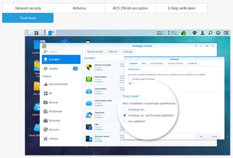233x158 pixels.
Task: Switch to the Antivirus tab
Action: (79, 8)
